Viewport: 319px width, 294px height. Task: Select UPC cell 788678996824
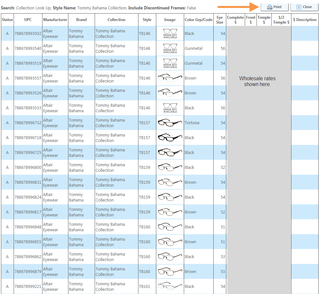tap(28, 197)
